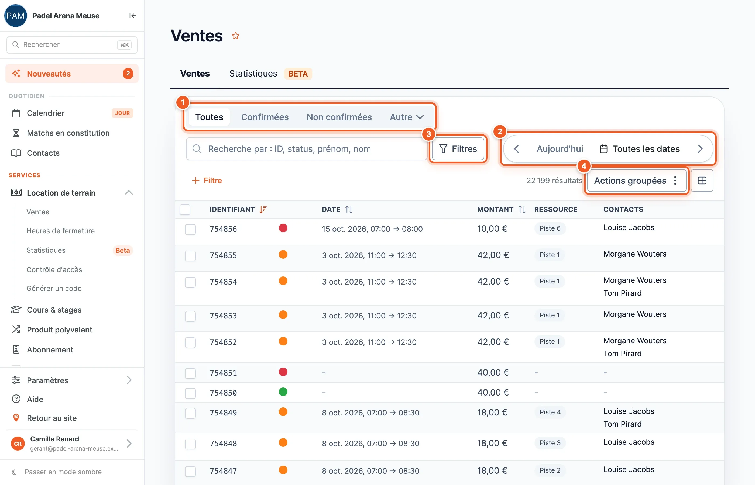
Task: Check the row for sale 754848
Action: tap(190, 444)
